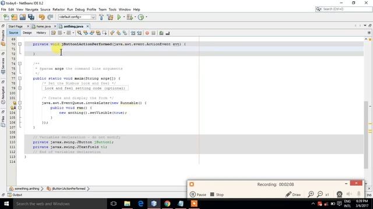Screen dimensions: 373x209
Task: Collapse the invokeLater fold at line 102
Action: coord(20,103)
